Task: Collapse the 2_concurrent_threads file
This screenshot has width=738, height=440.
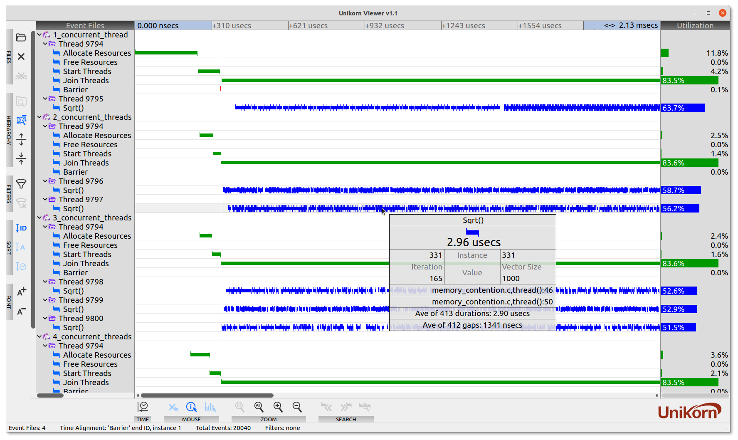Action: coord(39,117)
